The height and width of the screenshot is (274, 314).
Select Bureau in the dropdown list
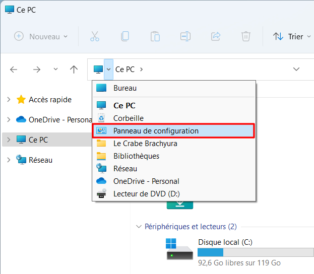(x=174, y=88)
